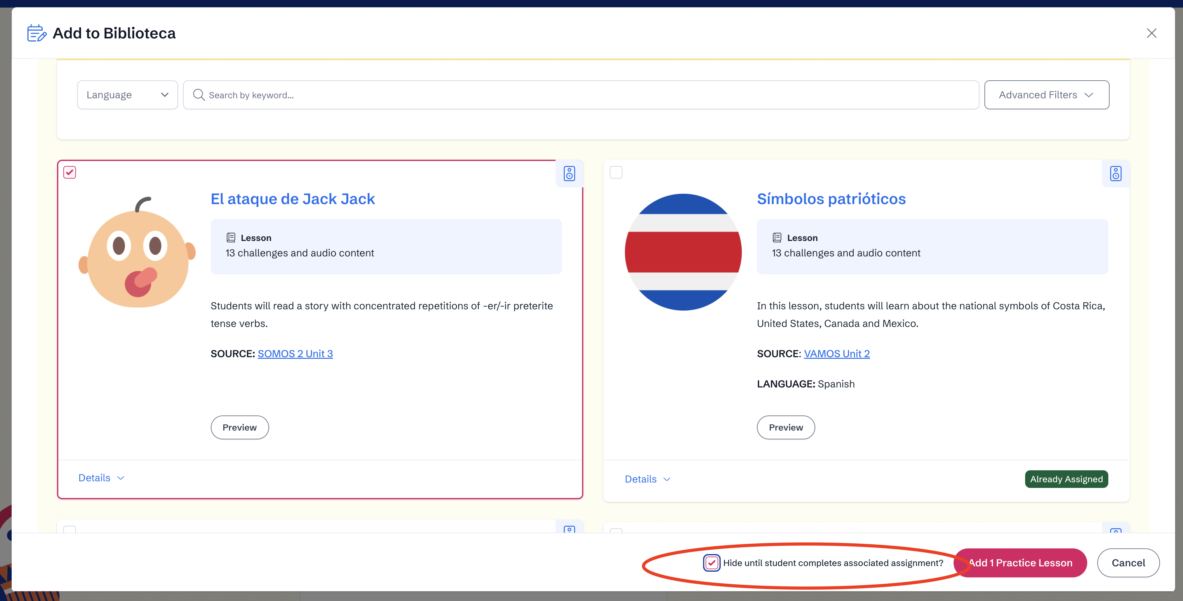The image size is (1183, 601).
Task: Expand Details on Símbolos patrióticos card
Action: pos(647,479)
